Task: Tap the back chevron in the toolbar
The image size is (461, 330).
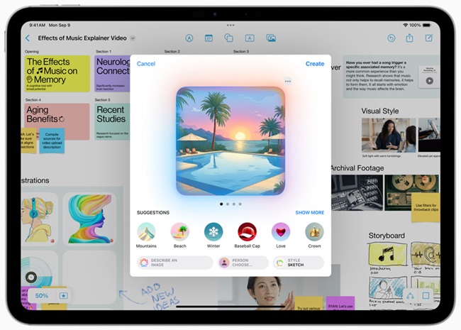Action: tap(28, 38)
